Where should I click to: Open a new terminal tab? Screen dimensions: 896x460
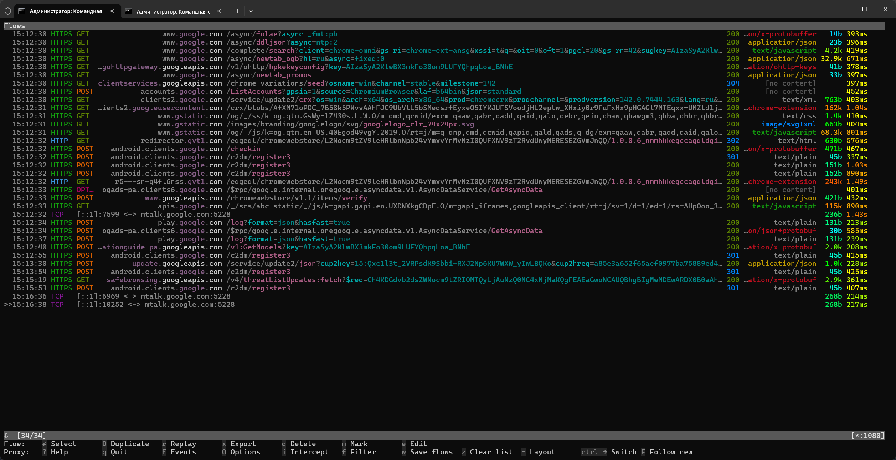[237, 11]
